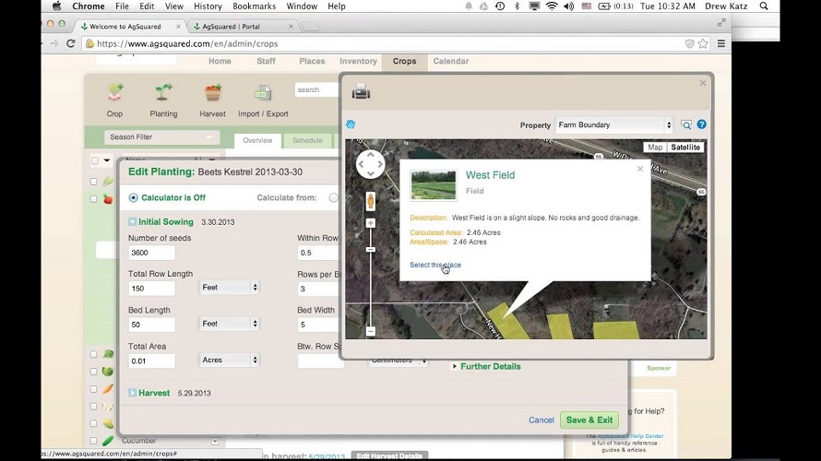Pick up the Street View pegman
Viewport: 821px width, 461px height.
point(370,201)
